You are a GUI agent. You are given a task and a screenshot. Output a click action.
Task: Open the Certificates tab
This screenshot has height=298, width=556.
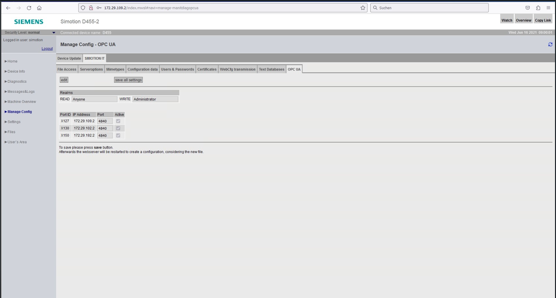click(207, 69)
